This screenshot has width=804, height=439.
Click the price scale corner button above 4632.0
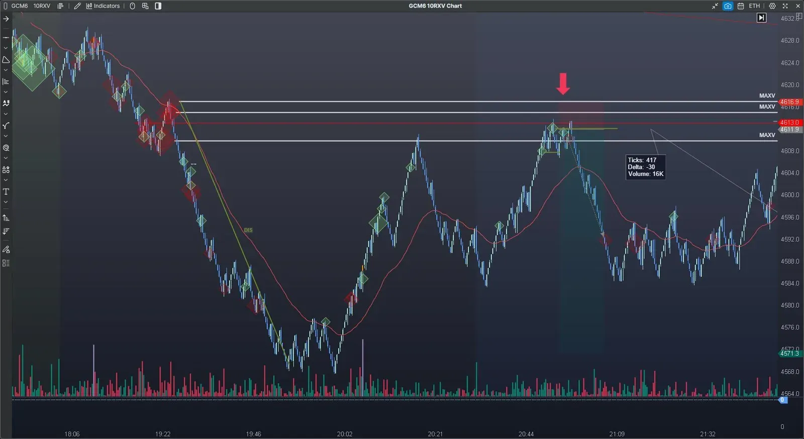coord(799,17)
